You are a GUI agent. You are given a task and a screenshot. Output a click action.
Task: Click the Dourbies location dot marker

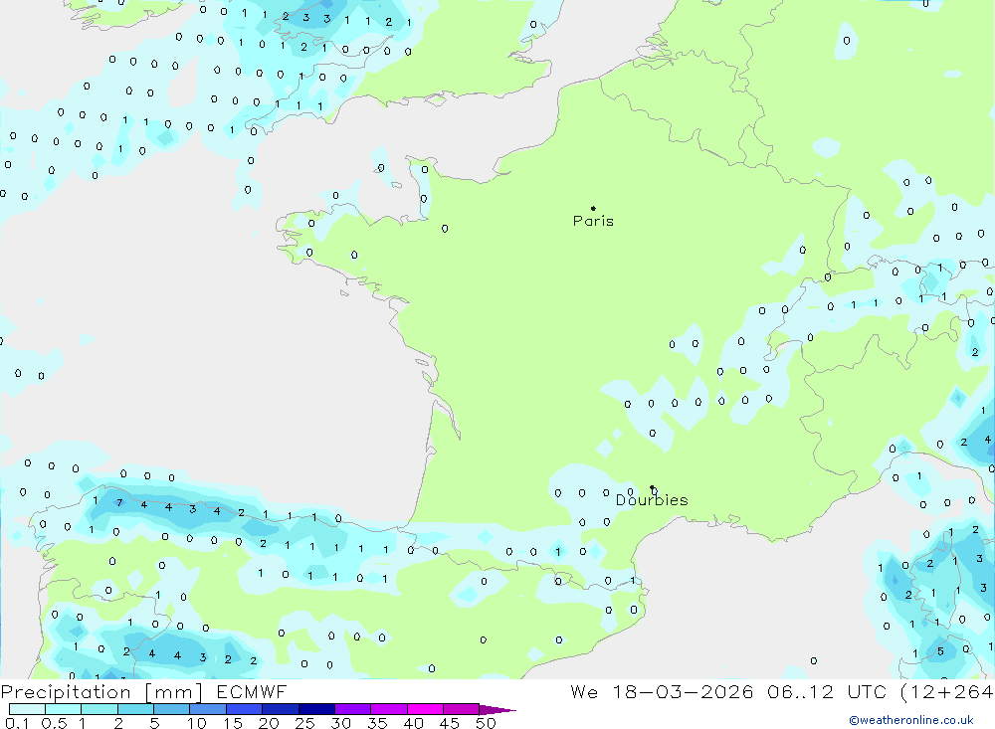coord(652,487)
